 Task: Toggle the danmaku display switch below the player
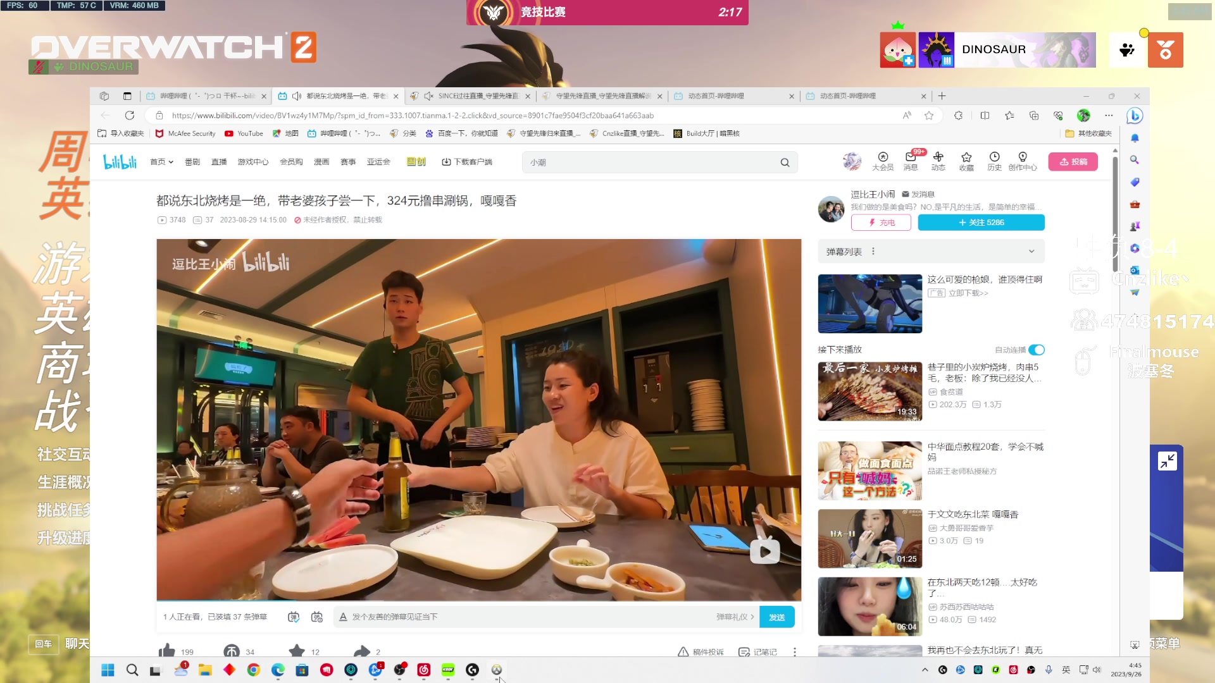click(x=293, y=617)
